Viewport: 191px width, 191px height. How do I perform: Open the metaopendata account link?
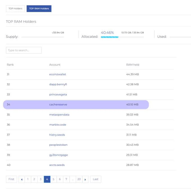pos(59,115)
